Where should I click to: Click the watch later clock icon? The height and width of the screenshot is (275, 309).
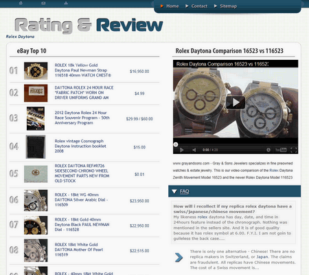coord(268,150)
